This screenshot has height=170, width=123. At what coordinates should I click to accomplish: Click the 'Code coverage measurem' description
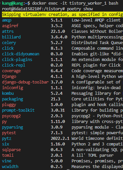tap(97, 71)
